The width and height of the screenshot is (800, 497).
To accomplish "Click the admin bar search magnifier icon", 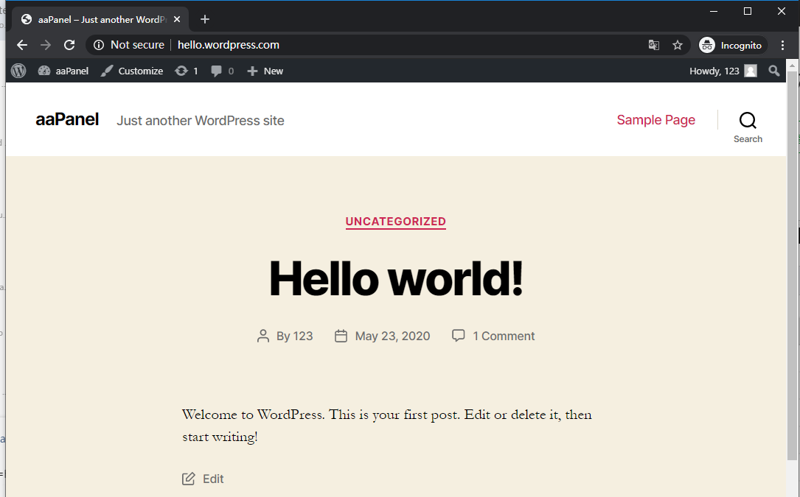I will [x=773, y=71].
